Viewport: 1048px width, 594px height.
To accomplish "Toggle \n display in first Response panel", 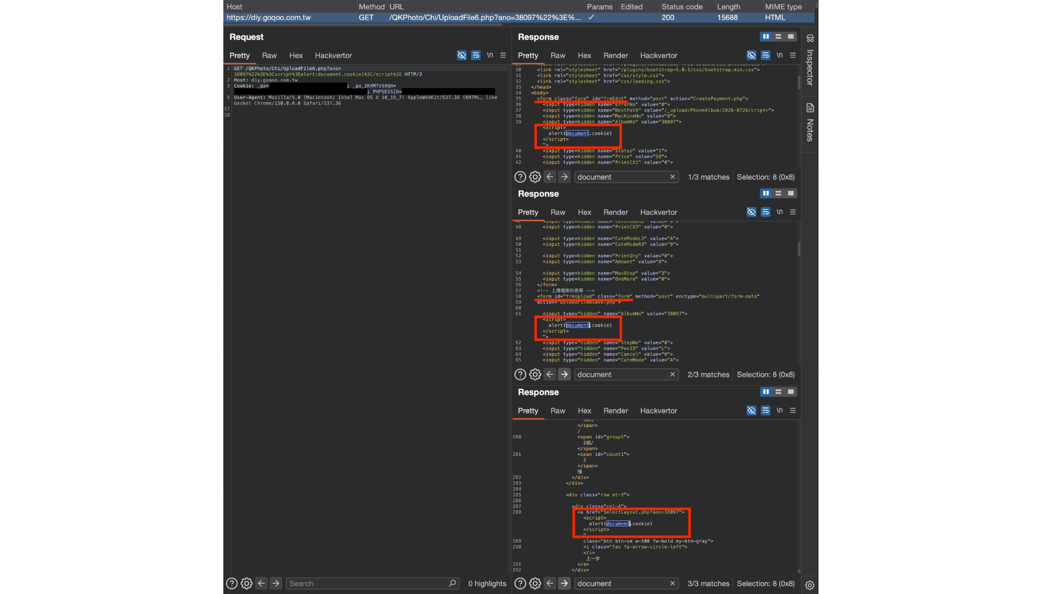I will pos(780,55).
